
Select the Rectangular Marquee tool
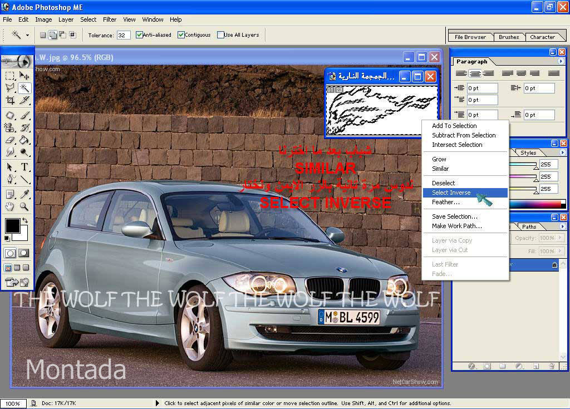(10, 76)
